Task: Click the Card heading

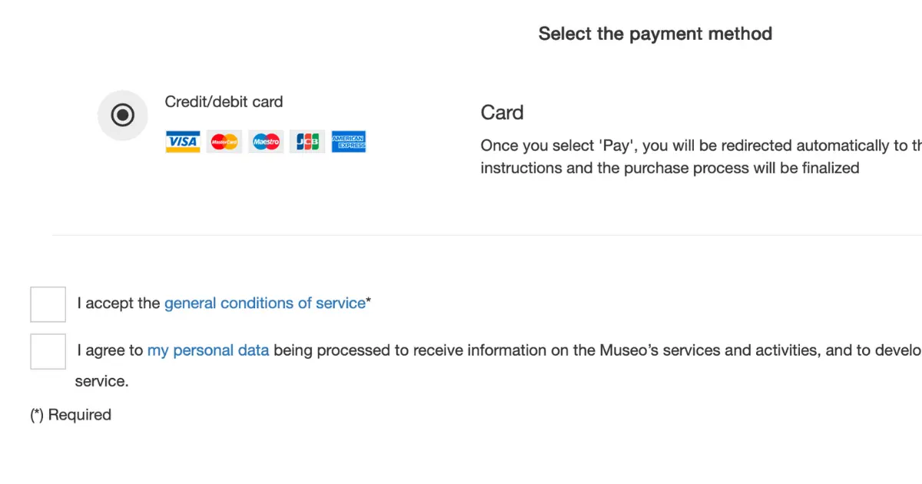Action: [x=502, y=113]
